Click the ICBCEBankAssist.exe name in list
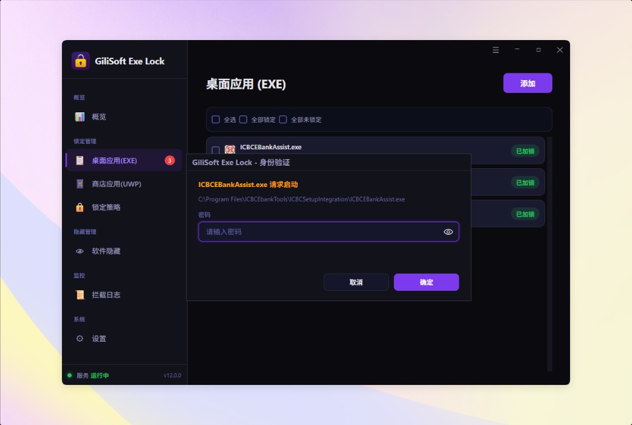Image resolution: width=632 pixels, height=425 pixels. (x=271, y=147)
